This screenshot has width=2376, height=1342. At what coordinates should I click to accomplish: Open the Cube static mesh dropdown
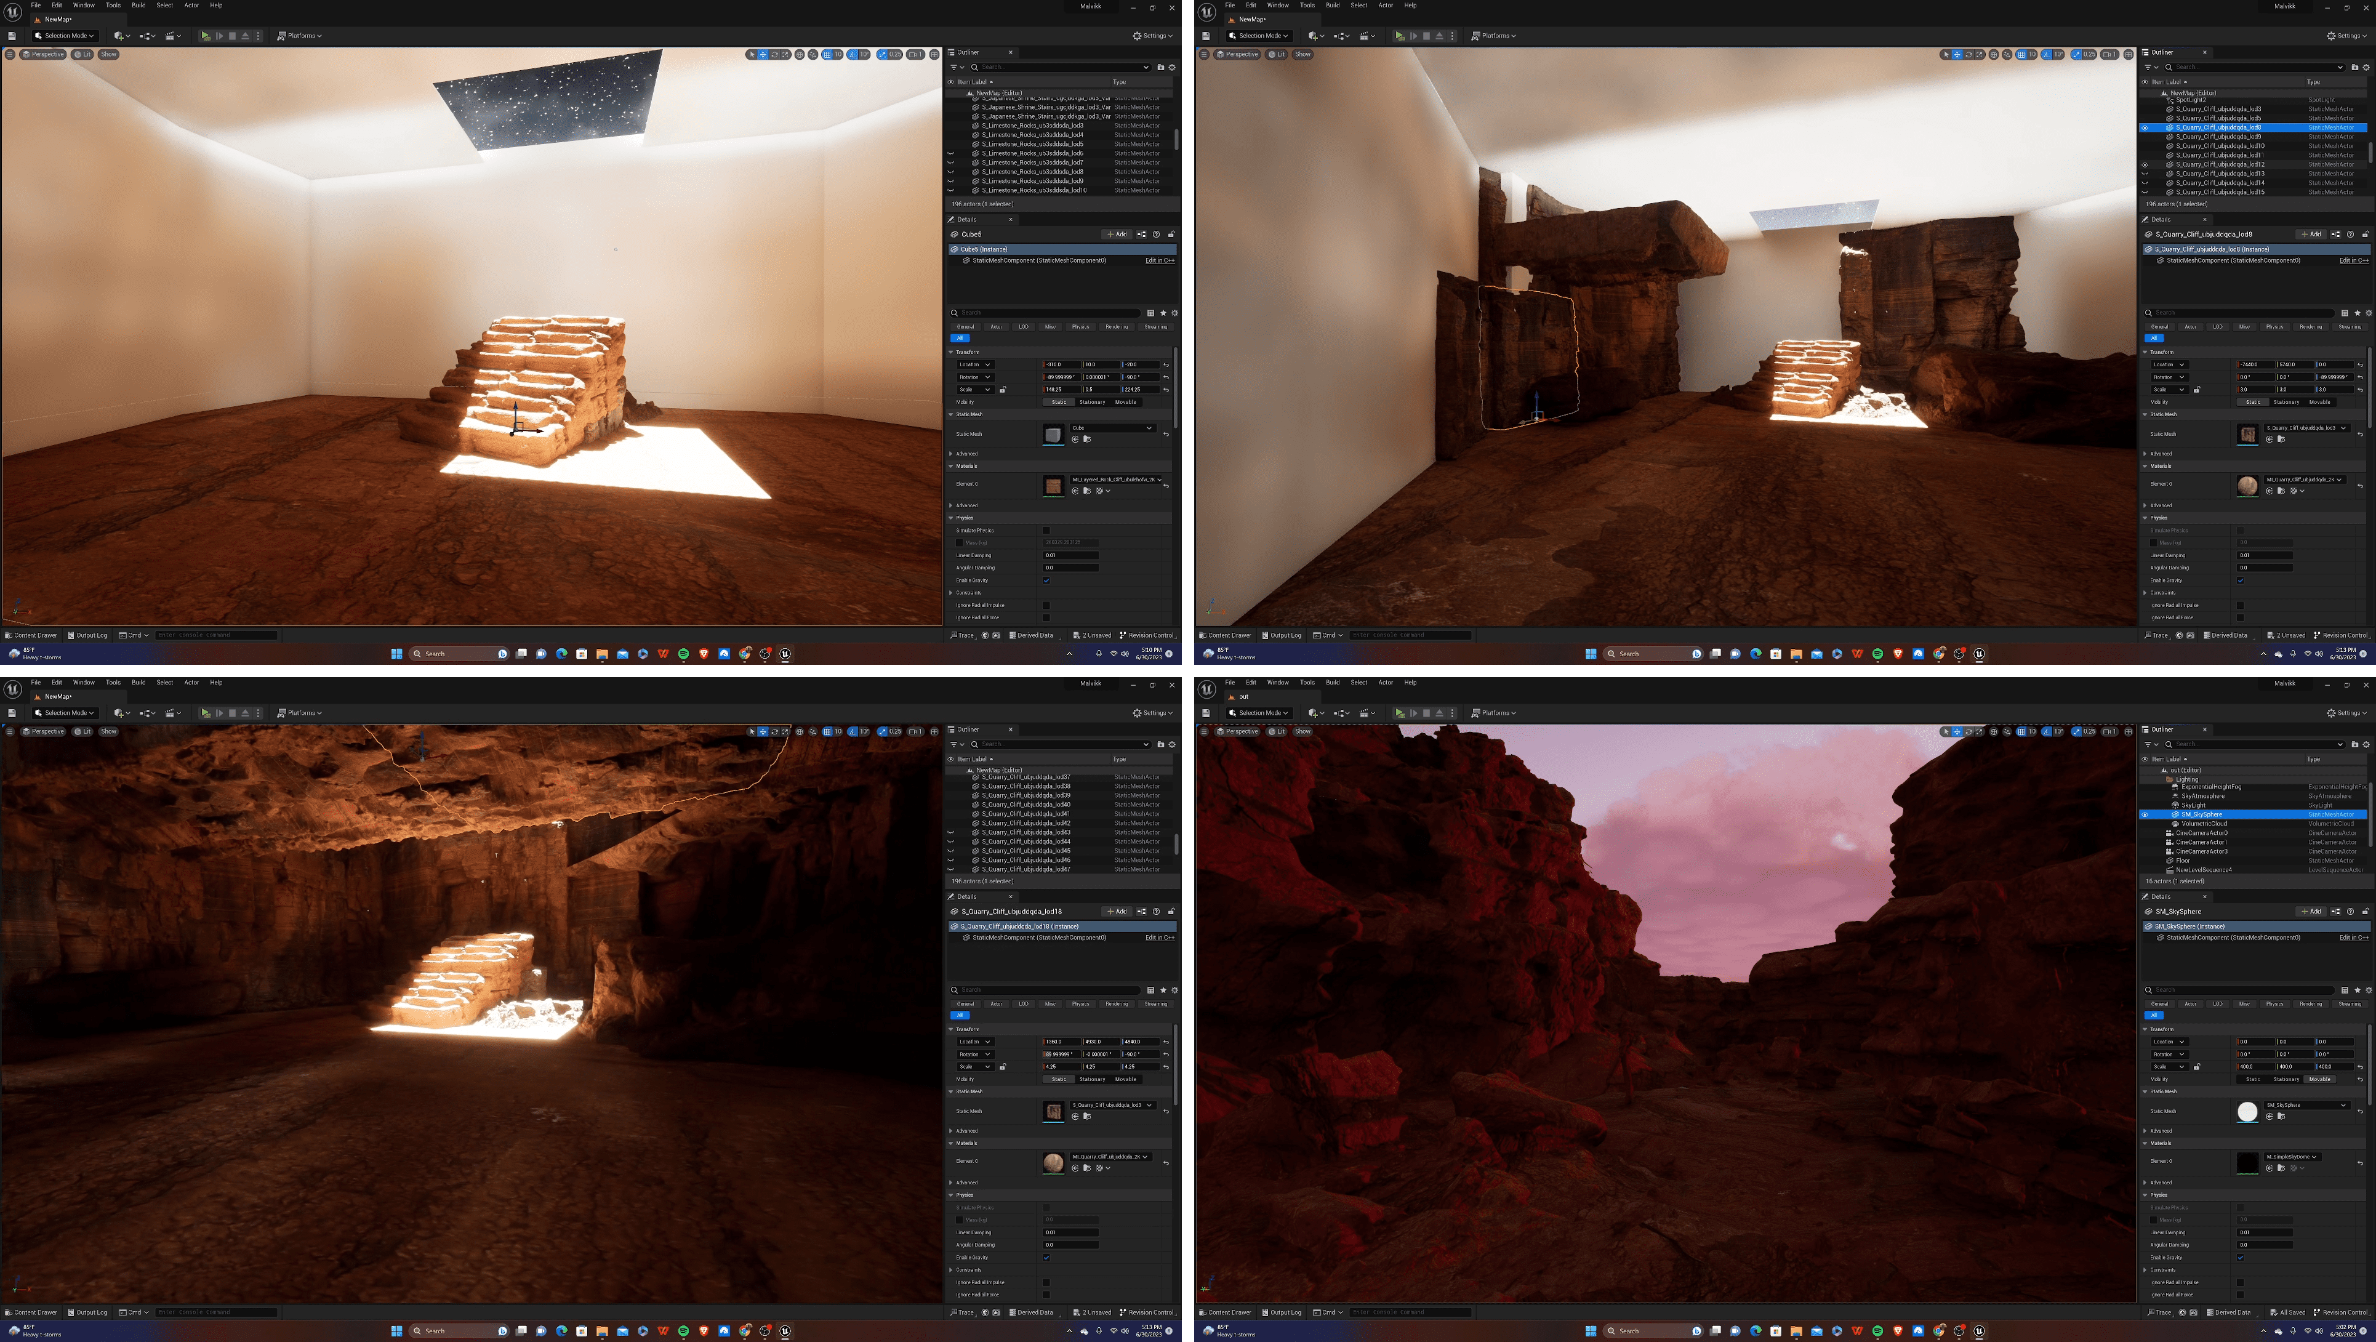[x=1112, y=428]
